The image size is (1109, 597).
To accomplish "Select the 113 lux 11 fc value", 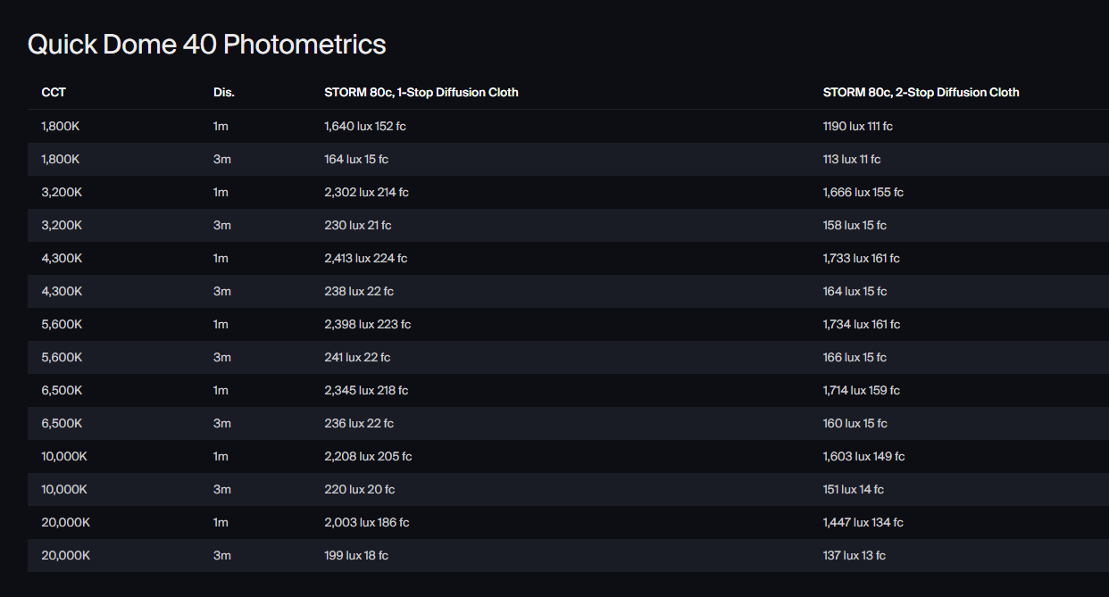I will (851, 160).
